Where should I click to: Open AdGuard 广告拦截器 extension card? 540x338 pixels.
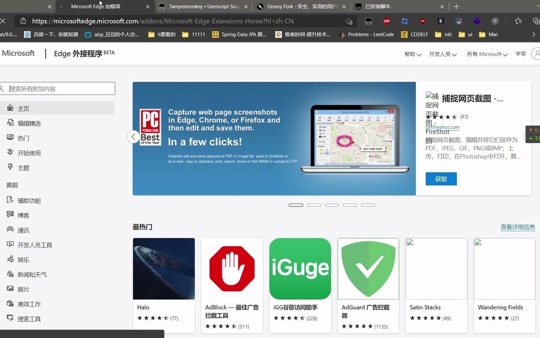point(368,285)
